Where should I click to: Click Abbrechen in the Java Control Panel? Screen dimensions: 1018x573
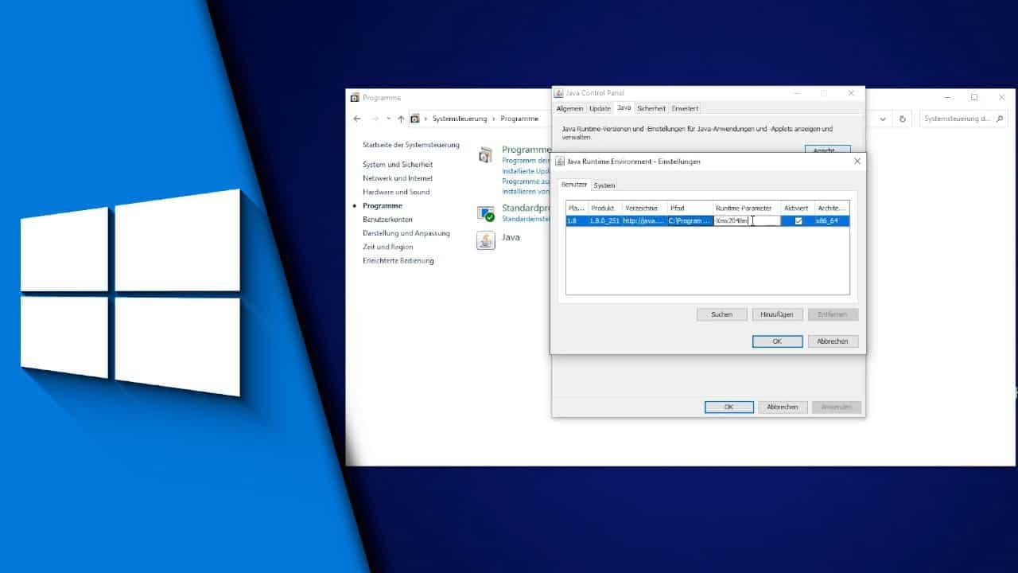click(x=783, y=407)
